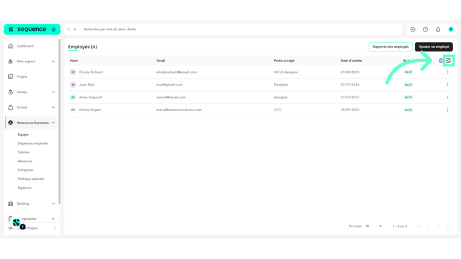Open Politique salariale submenu item
Screen dimensions: 461x259
point(31,179)
